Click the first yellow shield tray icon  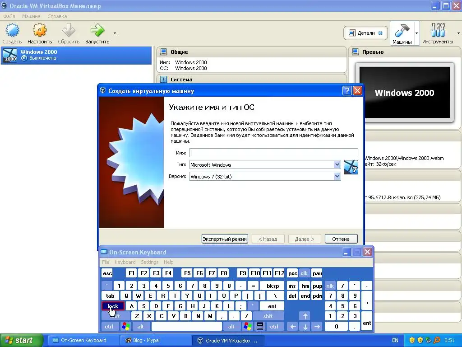click(412, 340)
